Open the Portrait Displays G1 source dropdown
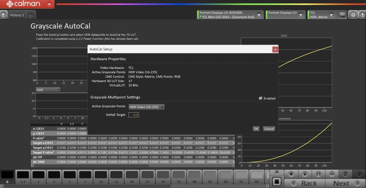The width and height of the screenshot is (366, 188). click(301, 15)
